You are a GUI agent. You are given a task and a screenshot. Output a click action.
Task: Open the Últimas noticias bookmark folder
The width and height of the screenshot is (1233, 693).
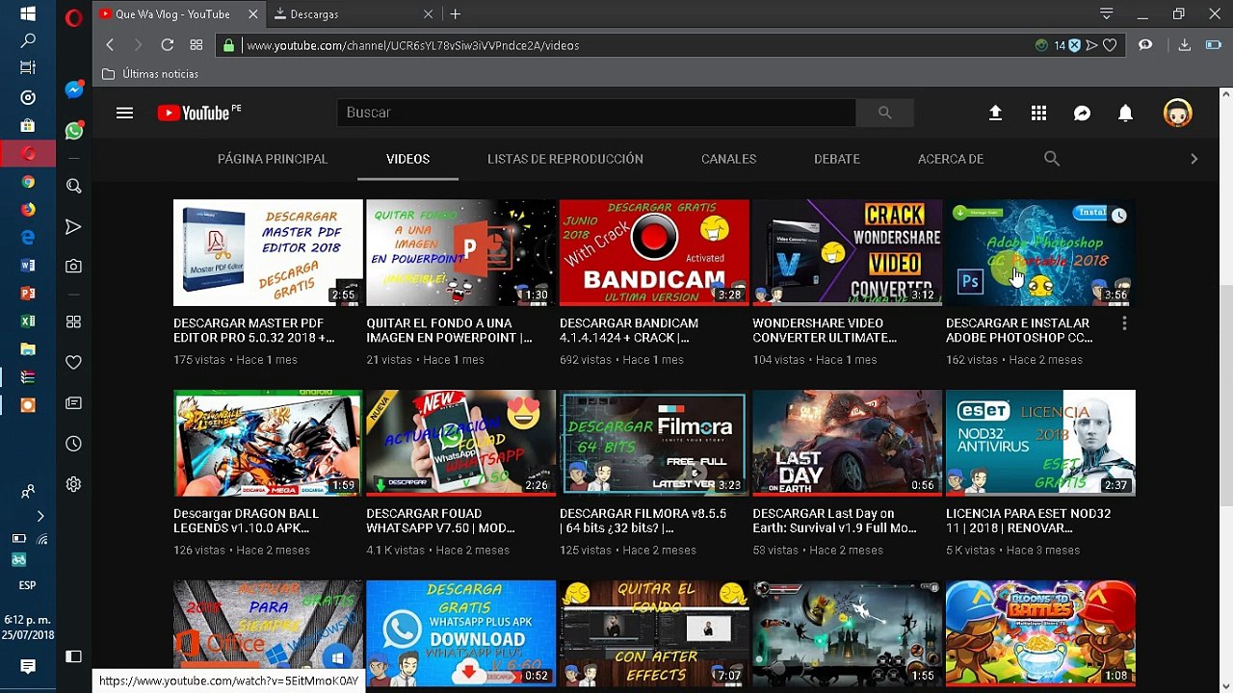click(x=150, y=74)
